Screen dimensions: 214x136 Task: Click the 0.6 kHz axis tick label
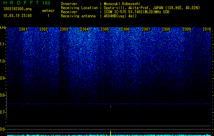(x=3, y=129)
